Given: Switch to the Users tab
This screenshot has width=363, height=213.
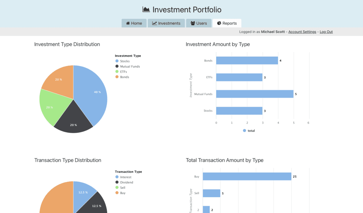Looking at the screenshot, I should 199,23.
